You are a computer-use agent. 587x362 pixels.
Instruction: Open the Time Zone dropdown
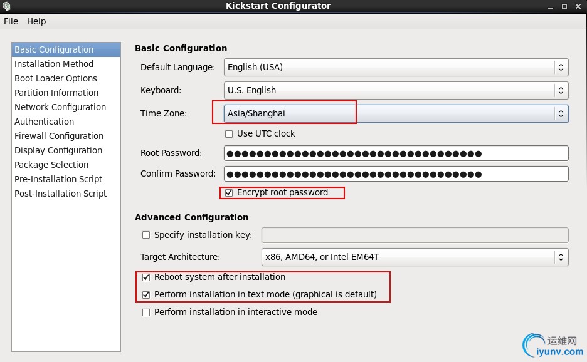click(x=396, y=113)
